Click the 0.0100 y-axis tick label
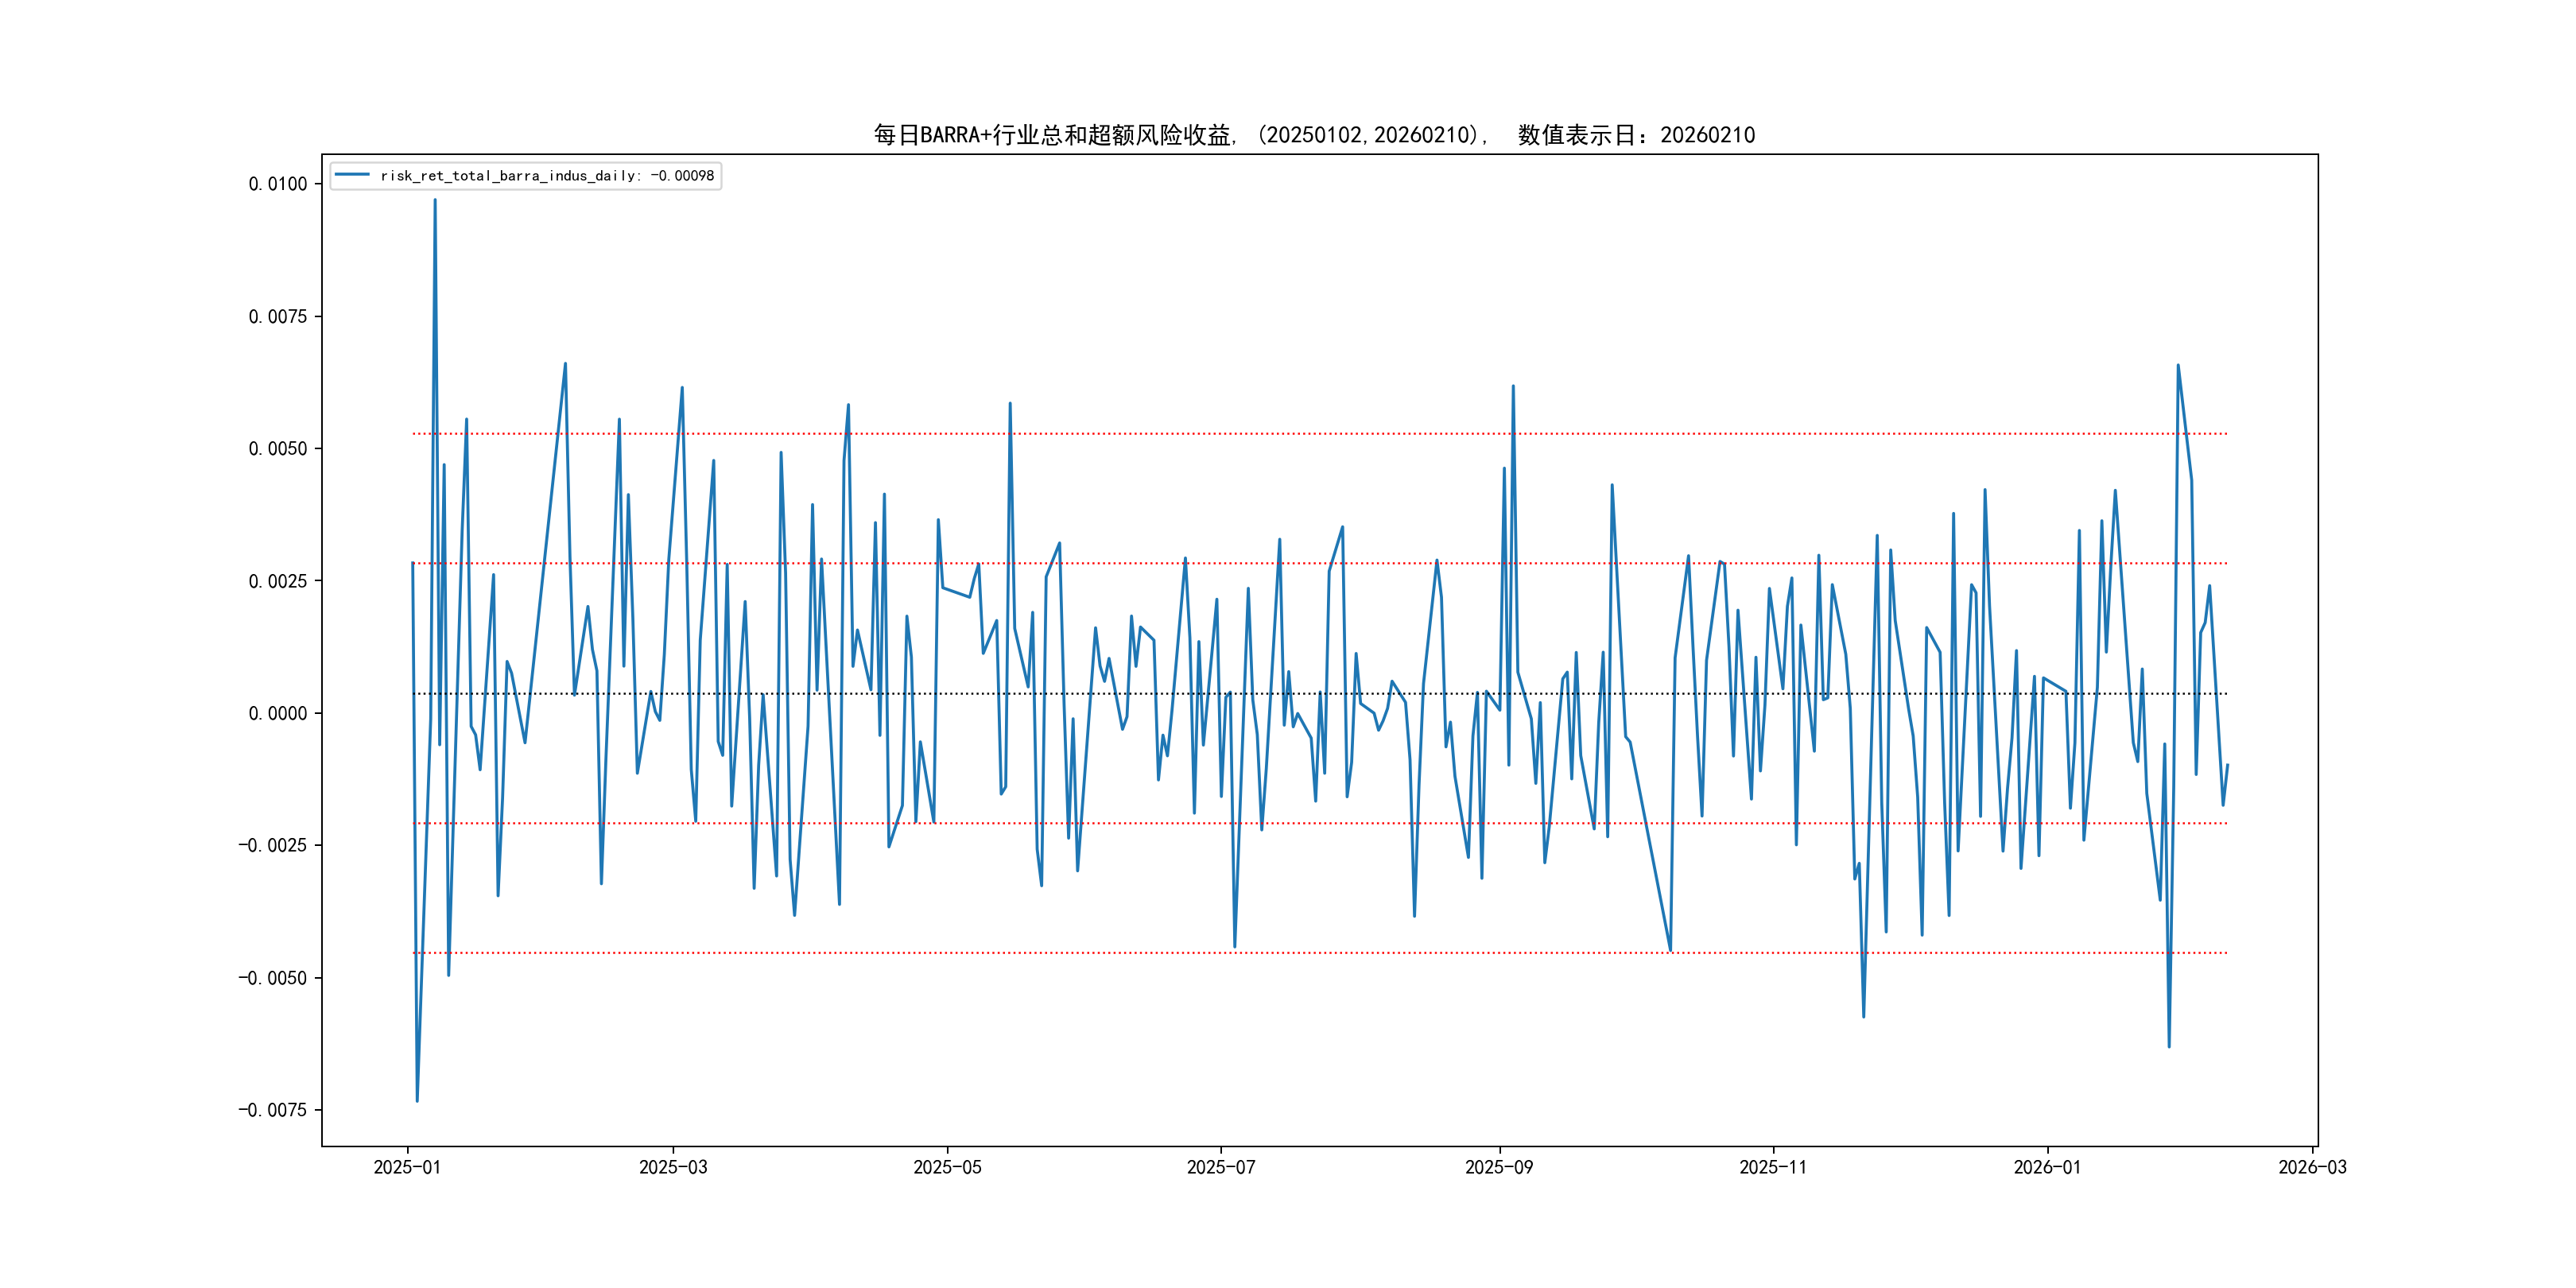 point(277,184)
